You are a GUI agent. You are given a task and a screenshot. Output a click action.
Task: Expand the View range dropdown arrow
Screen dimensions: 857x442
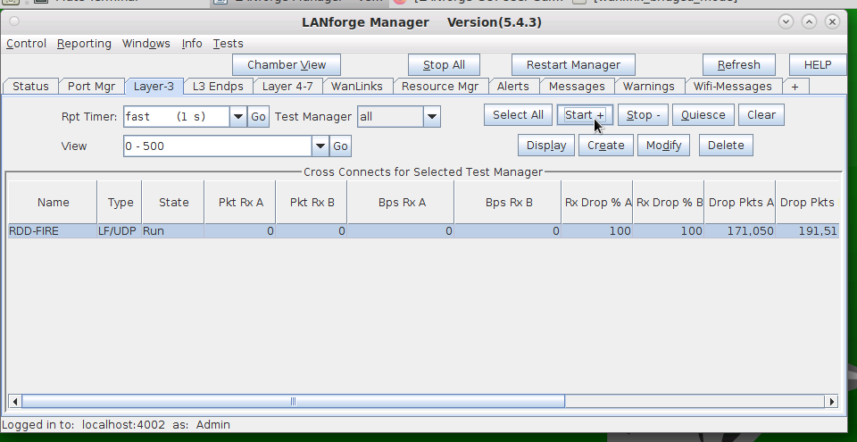pos(320,146)
